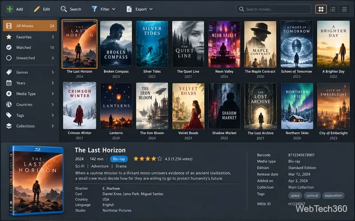Select the All Movies film icon
Viewport: 355px width, 221px height.
(9, 26)
